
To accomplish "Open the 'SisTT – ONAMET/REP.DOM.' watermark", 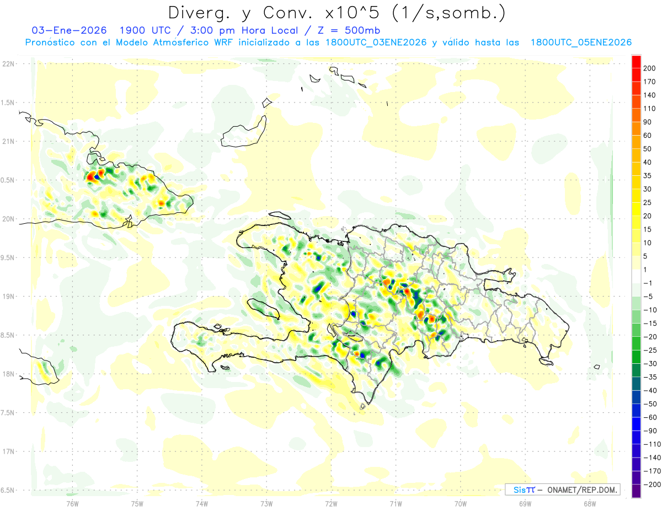I will 562,490.
